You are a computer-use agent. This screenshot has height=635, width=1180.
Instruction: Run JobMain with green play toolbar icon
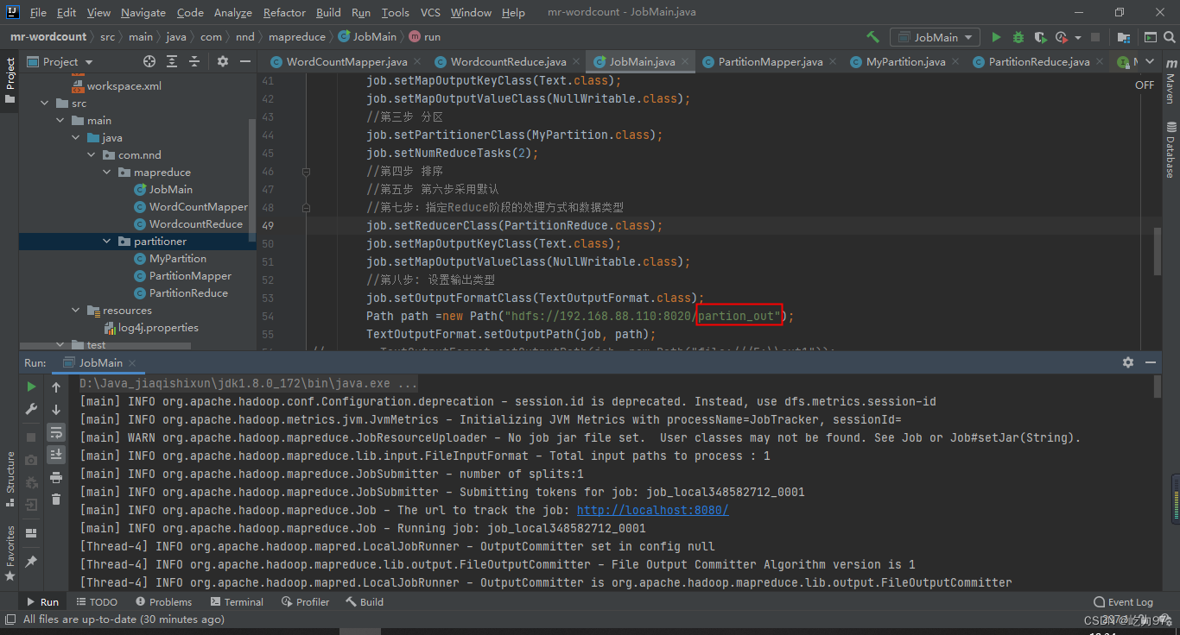[996, 37]
